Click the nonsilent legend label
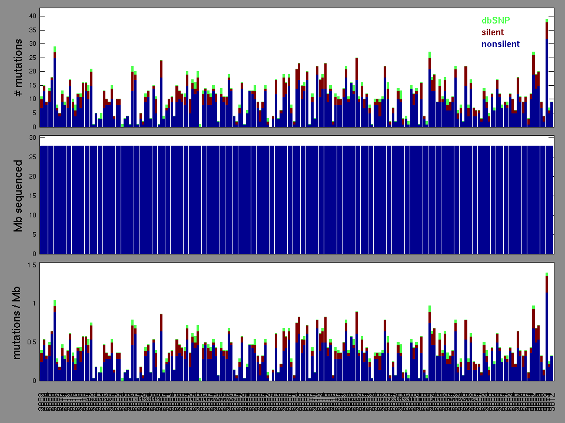565x423 pixels. point(500,44)
